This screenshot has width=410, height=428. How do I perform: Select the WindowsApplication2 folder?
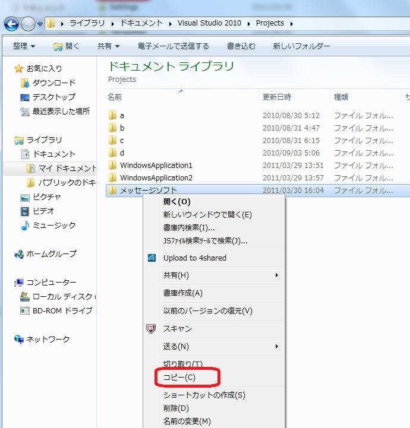pyautogui.click(x=156, y=178)
